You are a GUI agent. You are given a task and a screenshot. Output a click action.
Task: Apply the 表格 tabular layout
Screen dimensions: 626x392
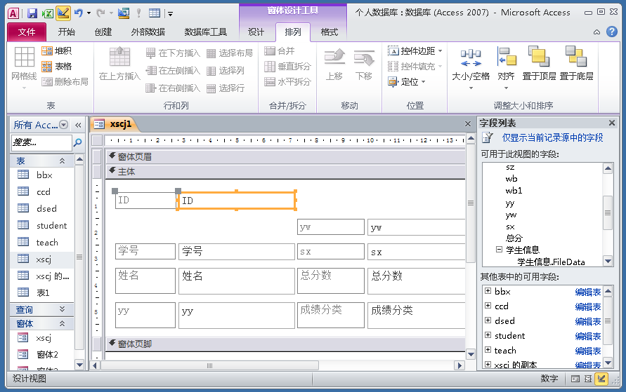[57, 66]
